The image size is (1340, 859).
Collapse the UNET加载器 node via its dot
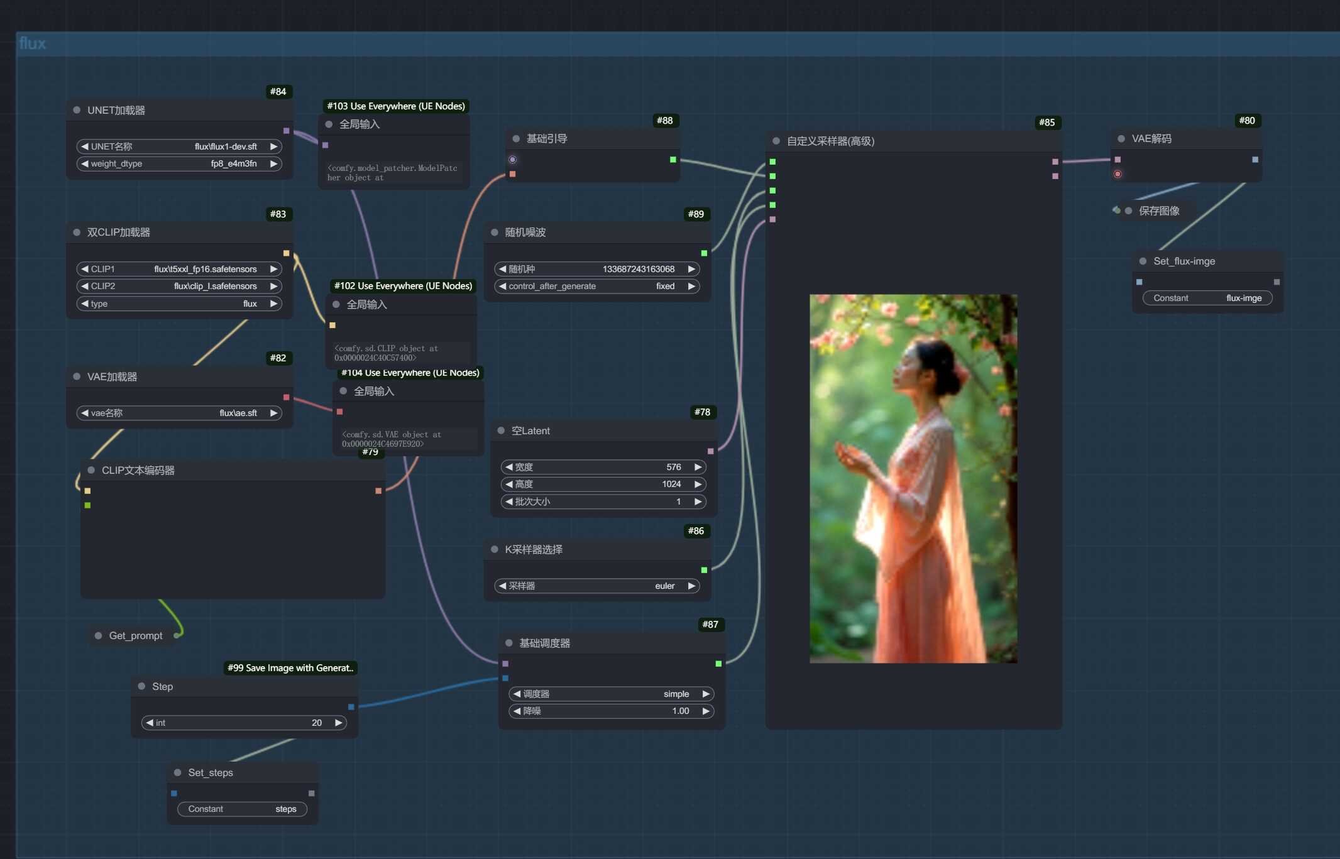(x=77, y=110)
